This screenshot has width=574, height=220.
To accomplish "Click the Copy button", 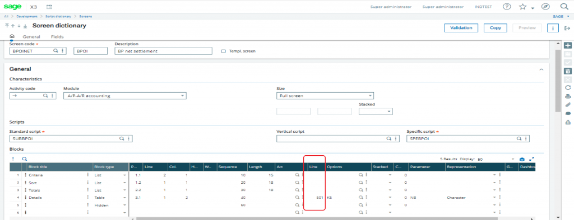I will pos(495,28).
